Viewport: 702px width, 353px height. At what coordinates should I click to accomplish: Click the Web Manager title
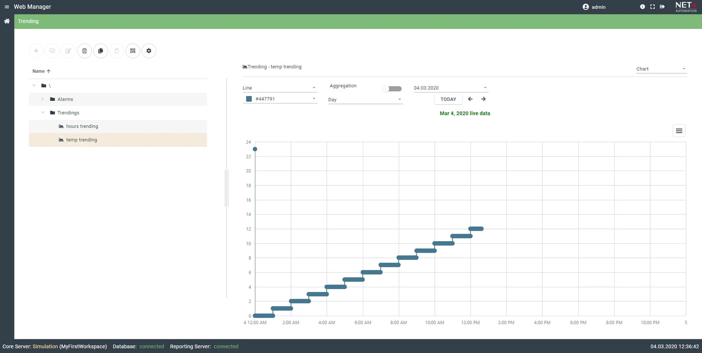click(32, 7)
